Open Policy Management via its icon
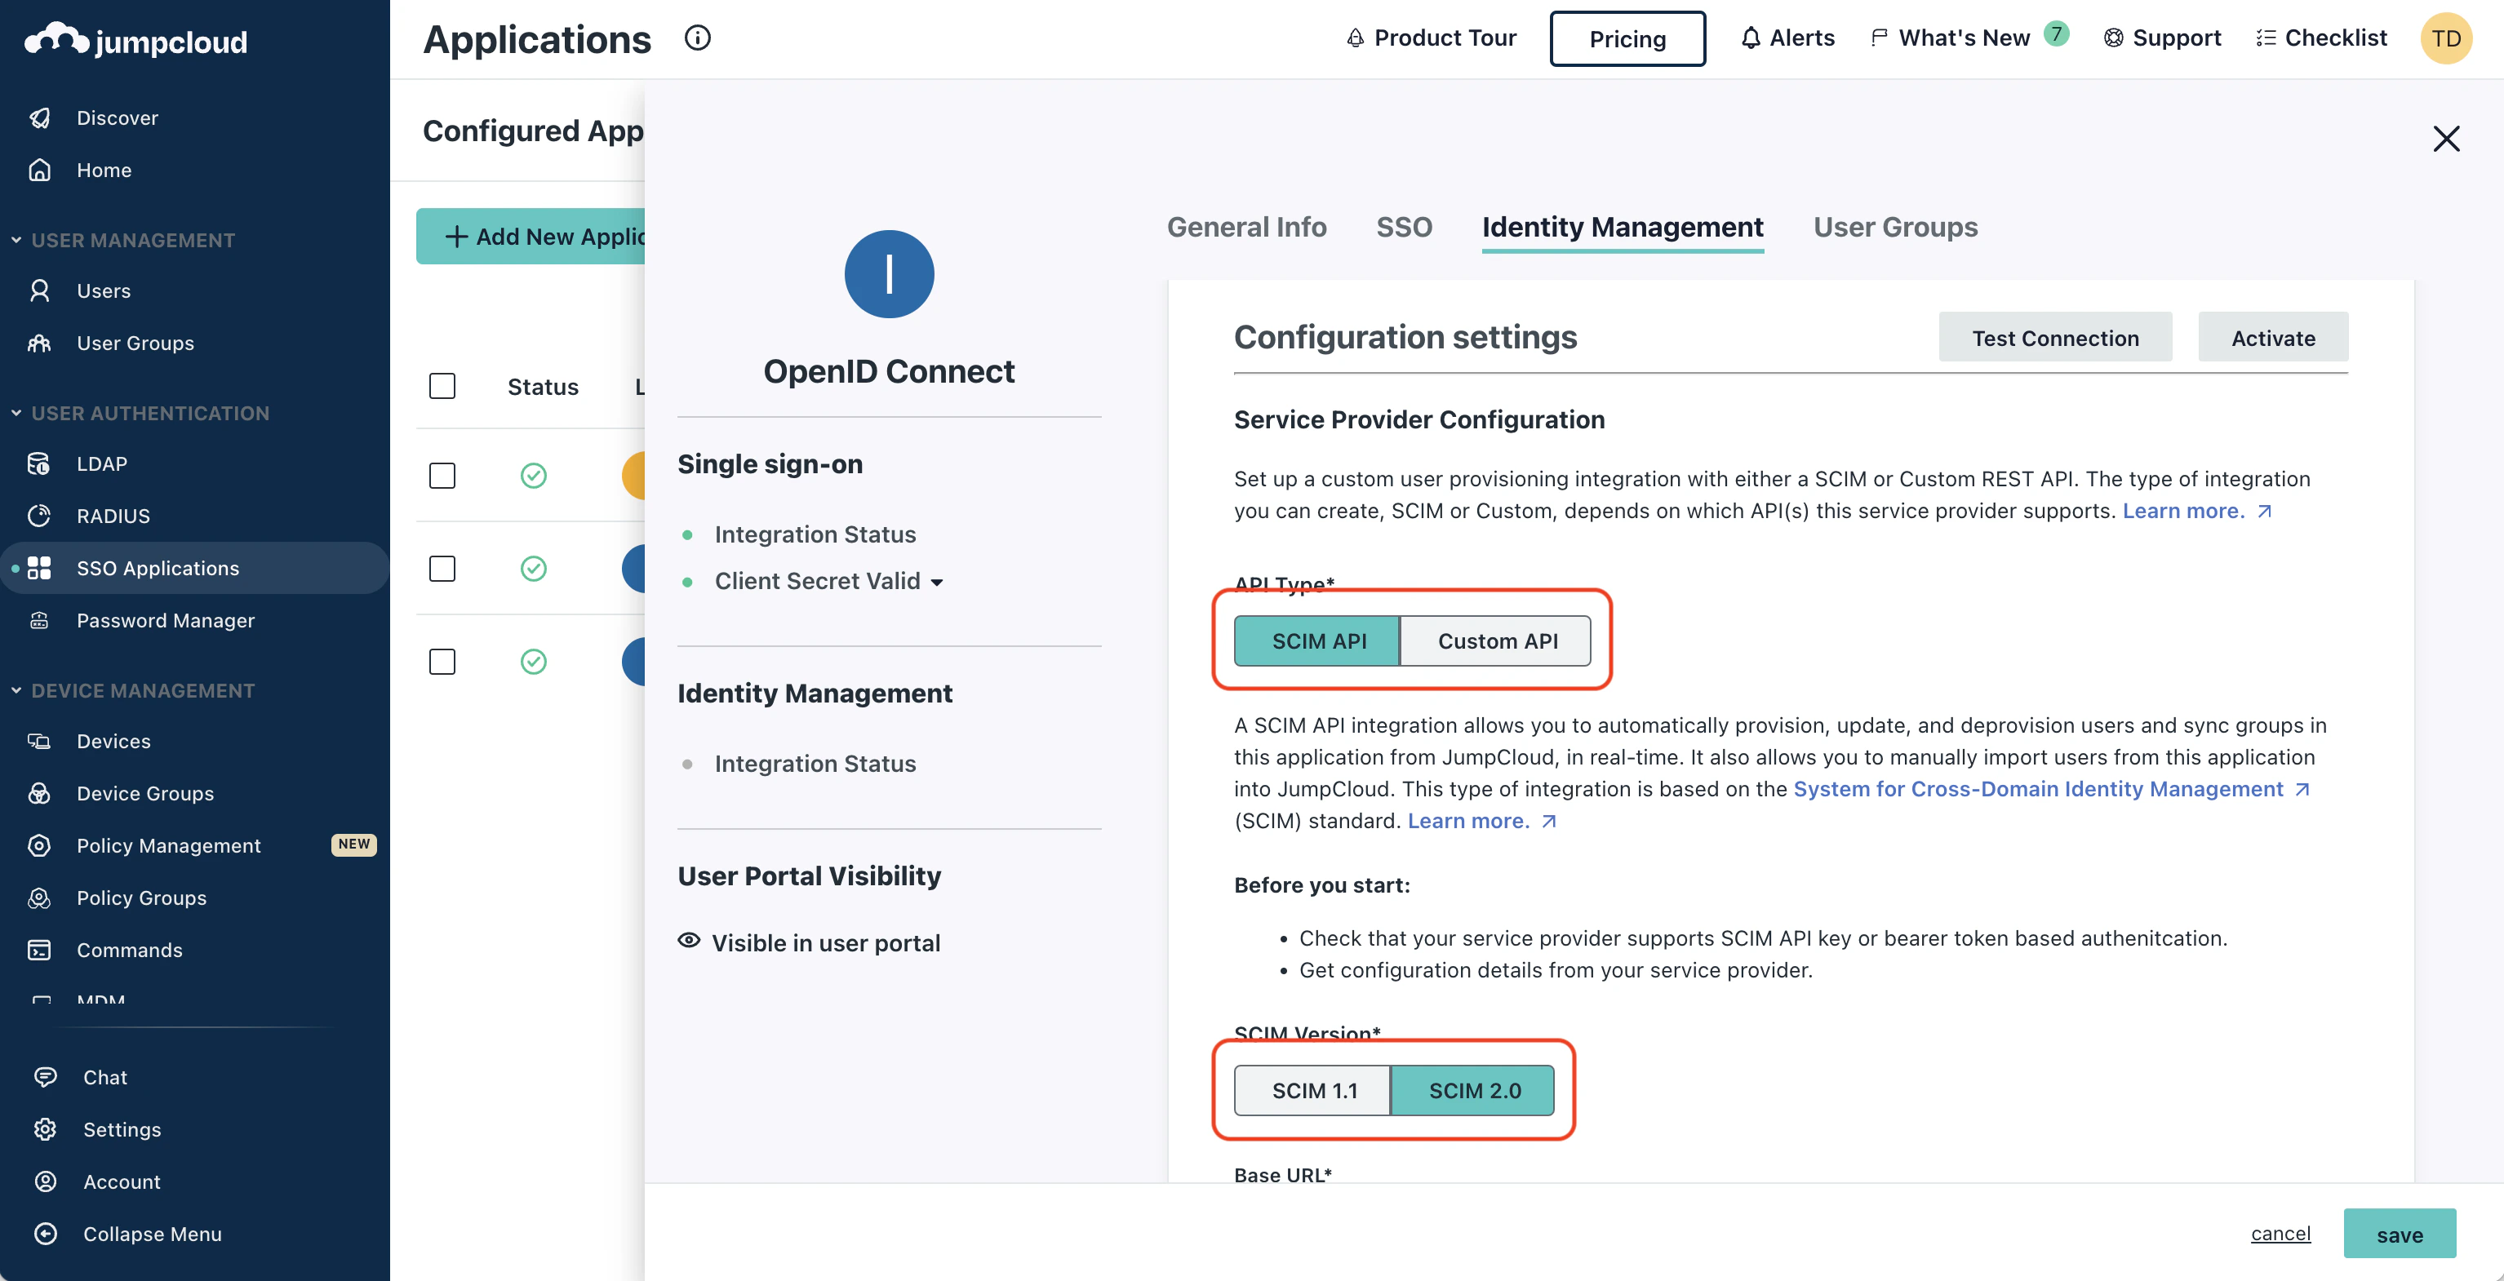The height and width of the screenshot is (1281, 2504). click(x=40, y=845)
